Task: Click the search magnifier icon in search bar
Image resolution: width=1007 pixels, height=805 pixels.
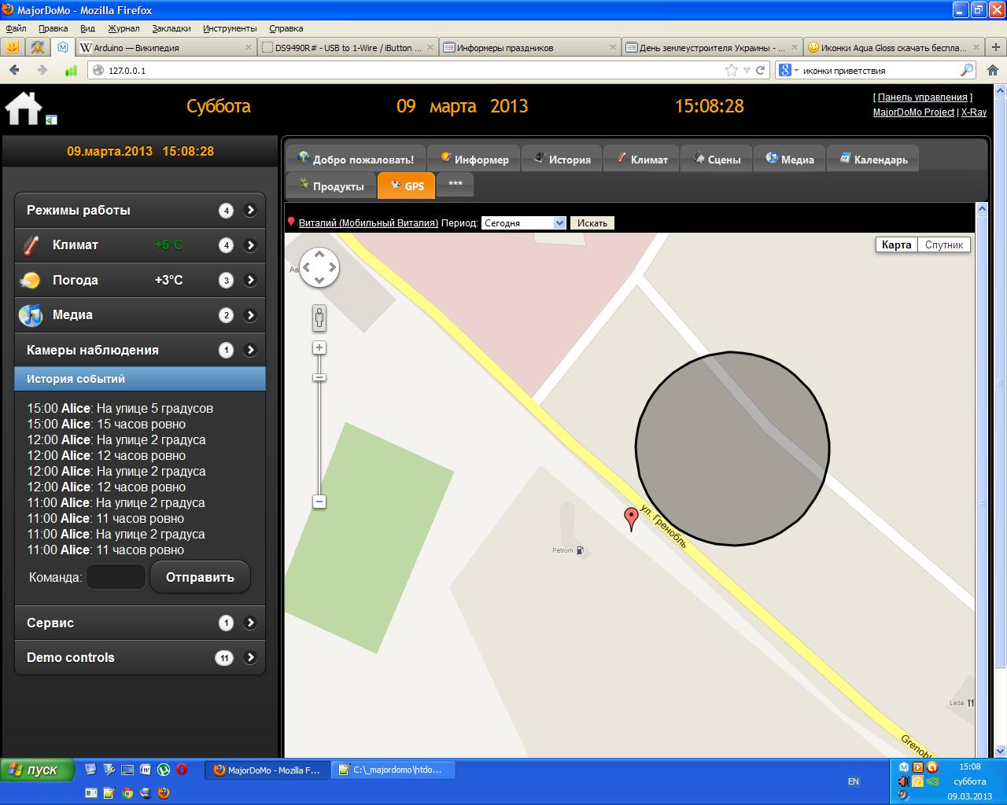Action: [x=967, y=70]
